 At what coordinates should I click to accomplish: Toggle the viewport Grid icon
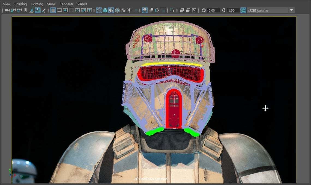(x=53, y=10)
